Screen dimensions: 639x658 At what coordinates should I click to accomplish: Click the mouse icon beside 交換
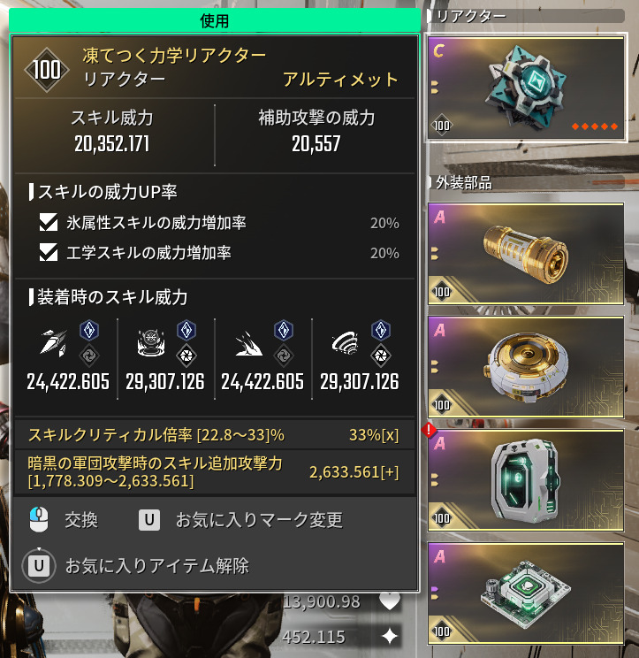point(39,519)
